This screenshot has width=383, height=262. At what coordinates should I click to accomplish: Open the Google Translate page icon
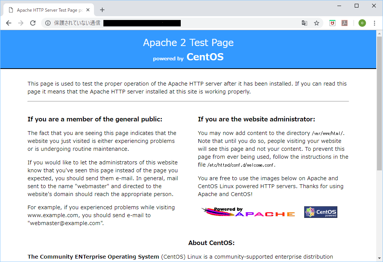coord(305,23)
